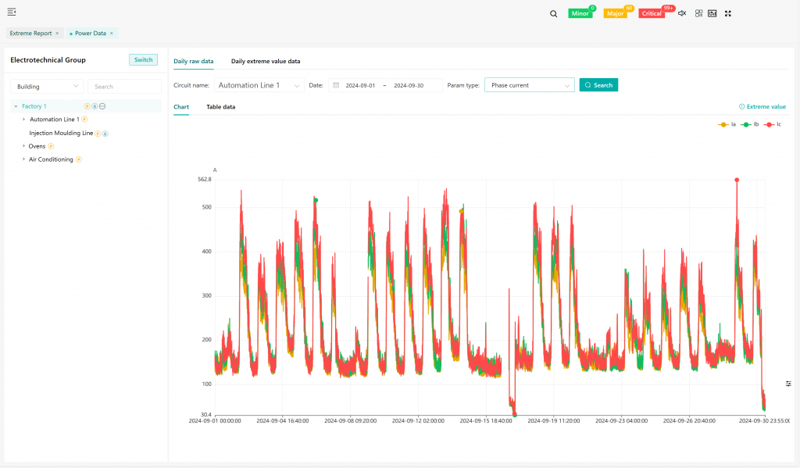Switch to the Table data tab
The height and width of the screenshot is (468, 800).
tap(220, 107)
